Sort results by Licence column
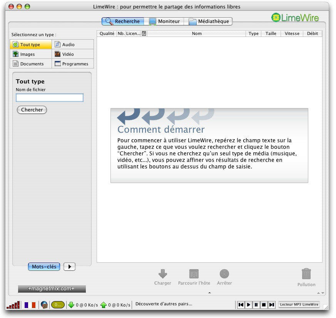This screenshot has width=336, height=318. click(x=133, y=33)
